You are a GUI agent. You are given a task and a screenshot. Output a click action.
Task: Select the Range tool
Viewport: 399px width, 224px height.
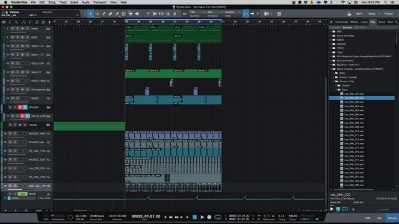point(97,14)
